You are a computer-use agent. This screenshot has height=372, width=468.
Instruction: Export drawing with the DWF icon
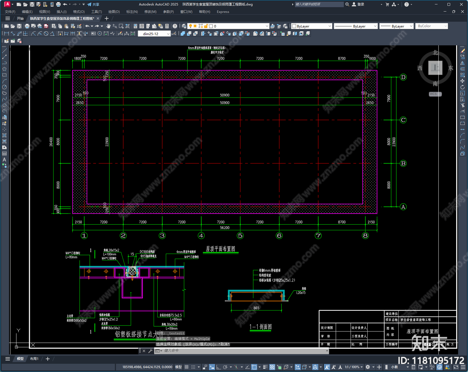click(46, 26)
